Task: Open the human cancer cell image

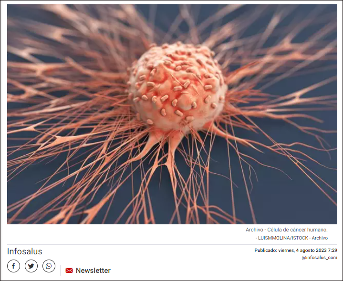Action: [x=172, y=114]
